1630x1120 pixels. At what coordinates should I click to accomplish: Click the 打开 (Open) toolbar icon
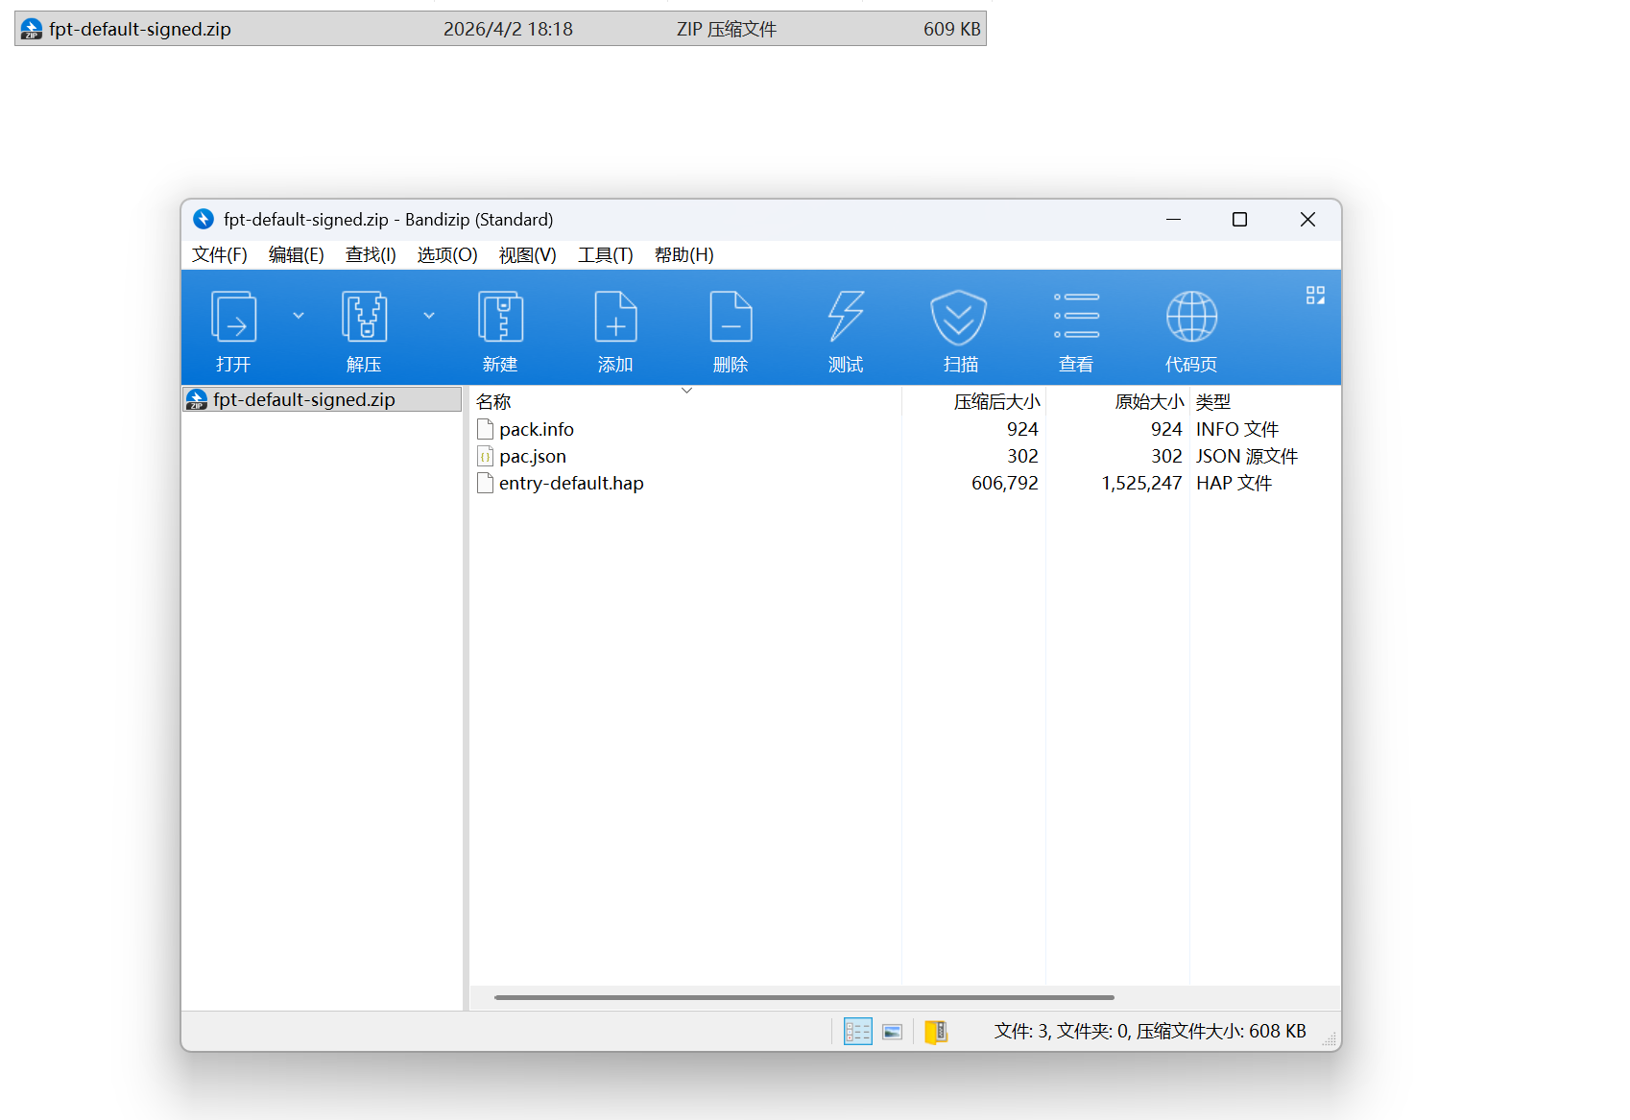(x=233, y=317)
